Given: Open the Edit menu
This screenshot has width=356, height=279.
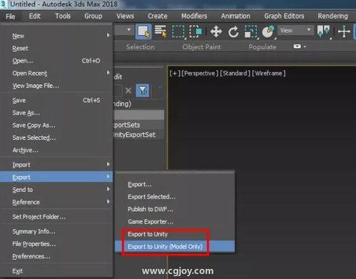Looking at the screenshot, I should coord(35,16).
